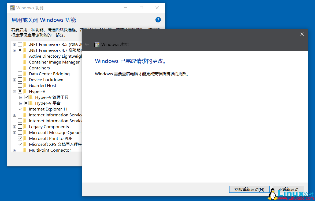Click the folder icon beside Legacy Components
Screen dimensions: 315x201
tap(25, 127)
